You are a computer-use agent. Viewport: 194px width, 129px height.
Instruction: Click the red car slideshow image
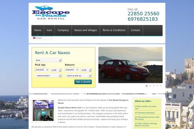coord(130,65)
